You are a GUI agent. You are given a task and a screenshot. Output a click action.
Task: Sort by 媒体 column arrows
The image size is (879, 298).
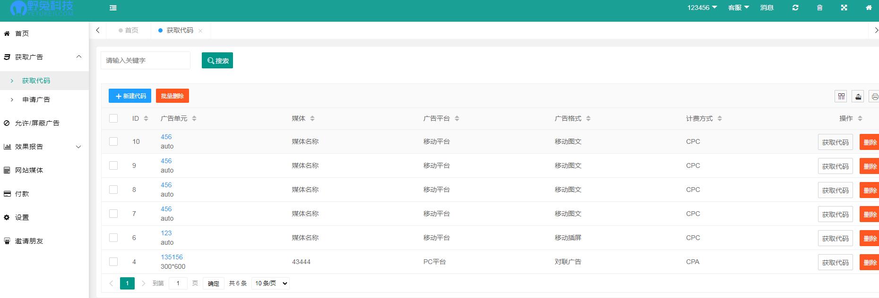[312, 118]
